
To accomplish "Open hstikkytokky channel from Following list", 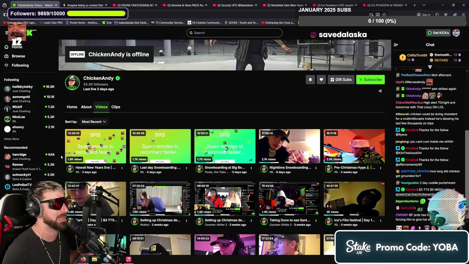I will pyautogui.click(x=29, y=89).
